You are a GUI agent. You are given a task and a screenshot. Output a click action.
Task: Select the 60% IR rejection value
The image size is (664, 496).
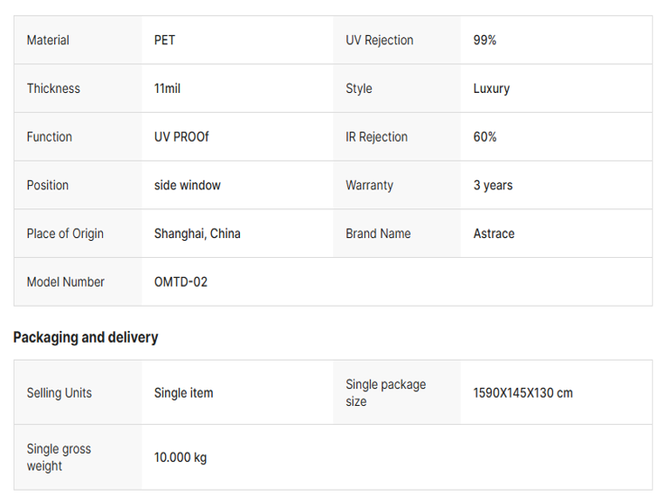tap(484, 137)
